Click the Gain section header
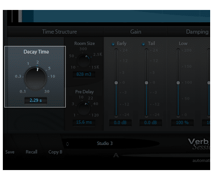 pyautogui.click(x=136, y=32)
